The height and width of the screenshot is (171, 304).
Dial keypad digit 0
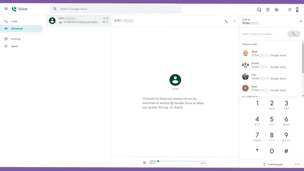(272, 151)
